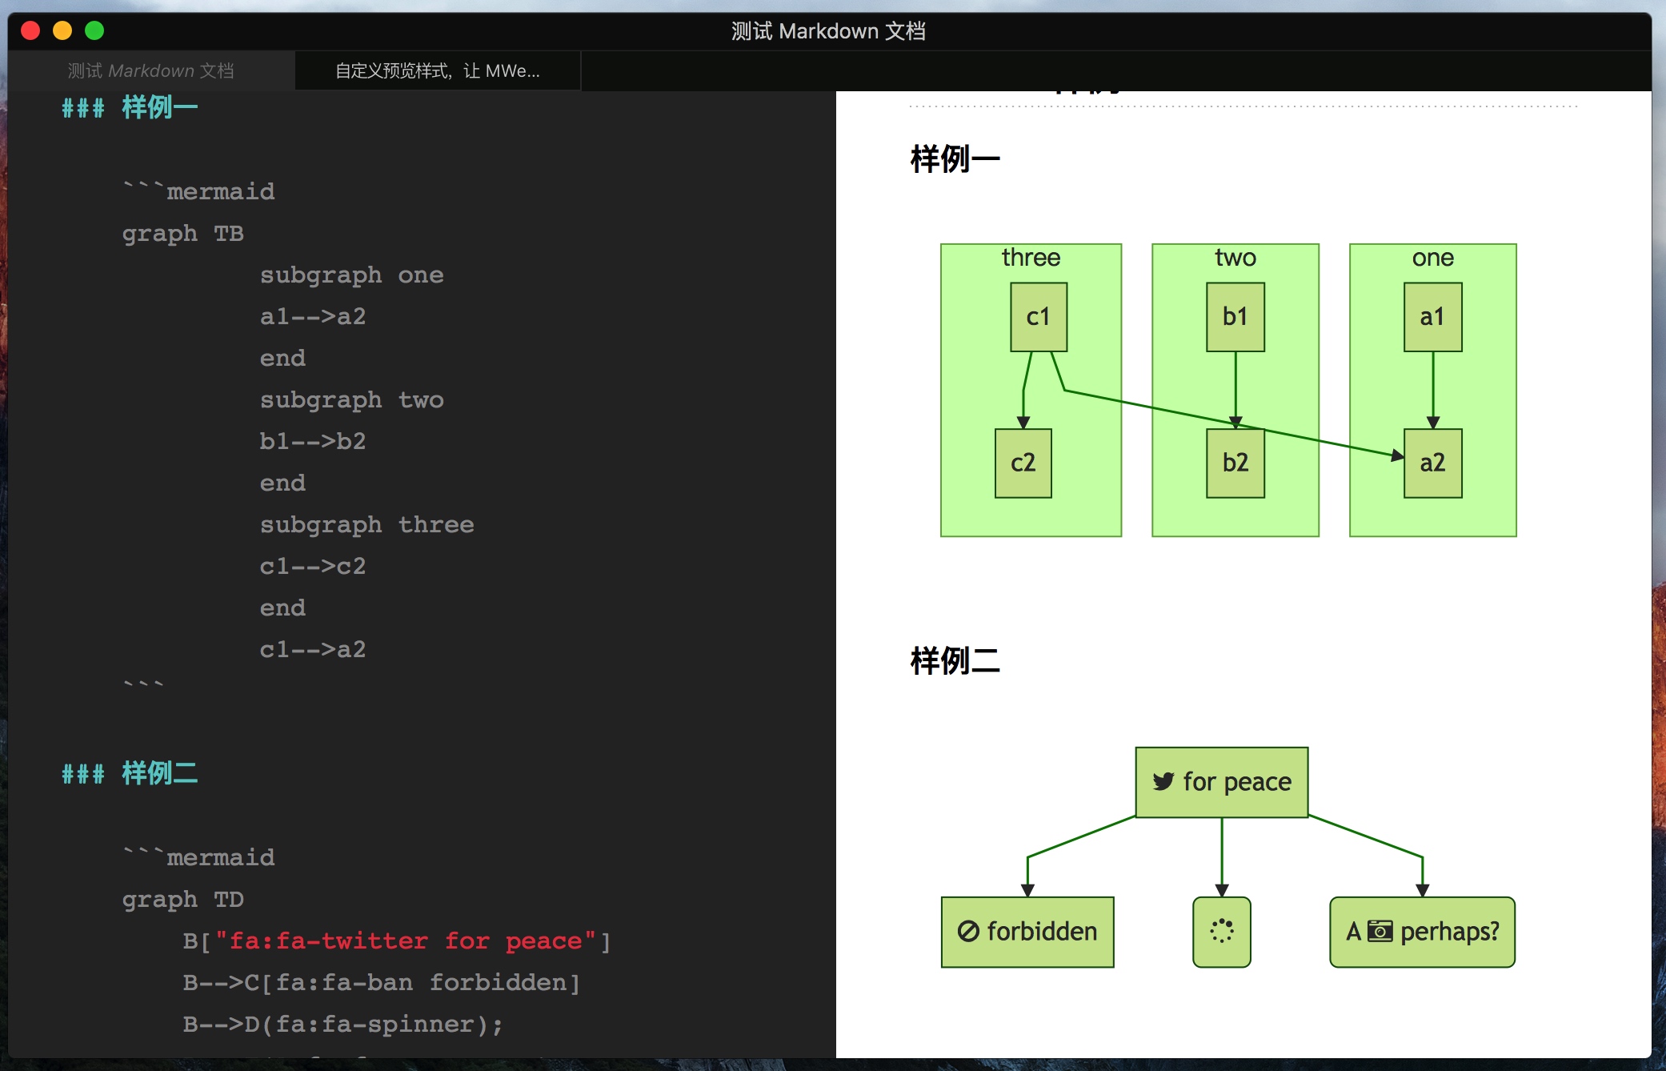
Task: Select the b1 node in subgraph two
Action: (x=1235, y=317)
